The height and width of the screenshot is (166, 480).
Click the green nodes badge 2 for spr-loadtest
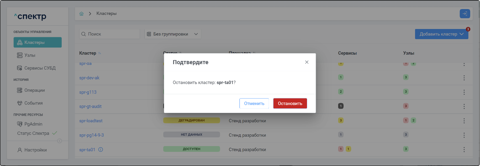[x=413, y=120]
